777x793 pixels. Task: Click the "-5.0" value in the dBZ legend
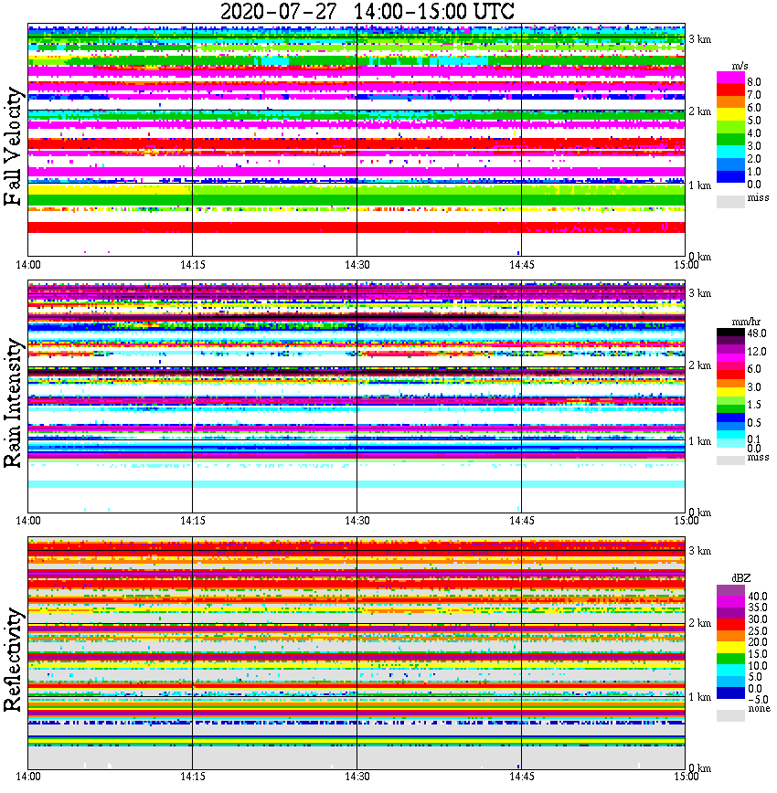click(x=758, y=700)
